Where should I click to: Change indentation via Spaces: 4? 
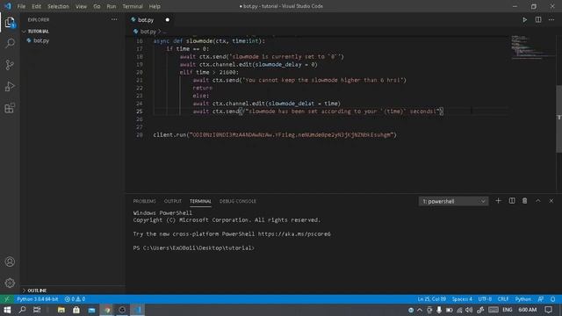462,298
